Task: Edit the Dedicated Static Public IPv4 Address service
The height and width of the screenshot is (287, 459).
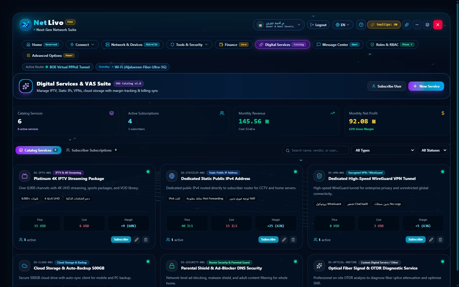Action: [284, 240]
